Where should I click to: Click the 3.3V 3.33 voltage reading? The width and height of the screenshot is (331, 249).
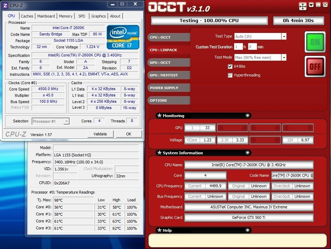pyautogui.click(x=233, y=140)
